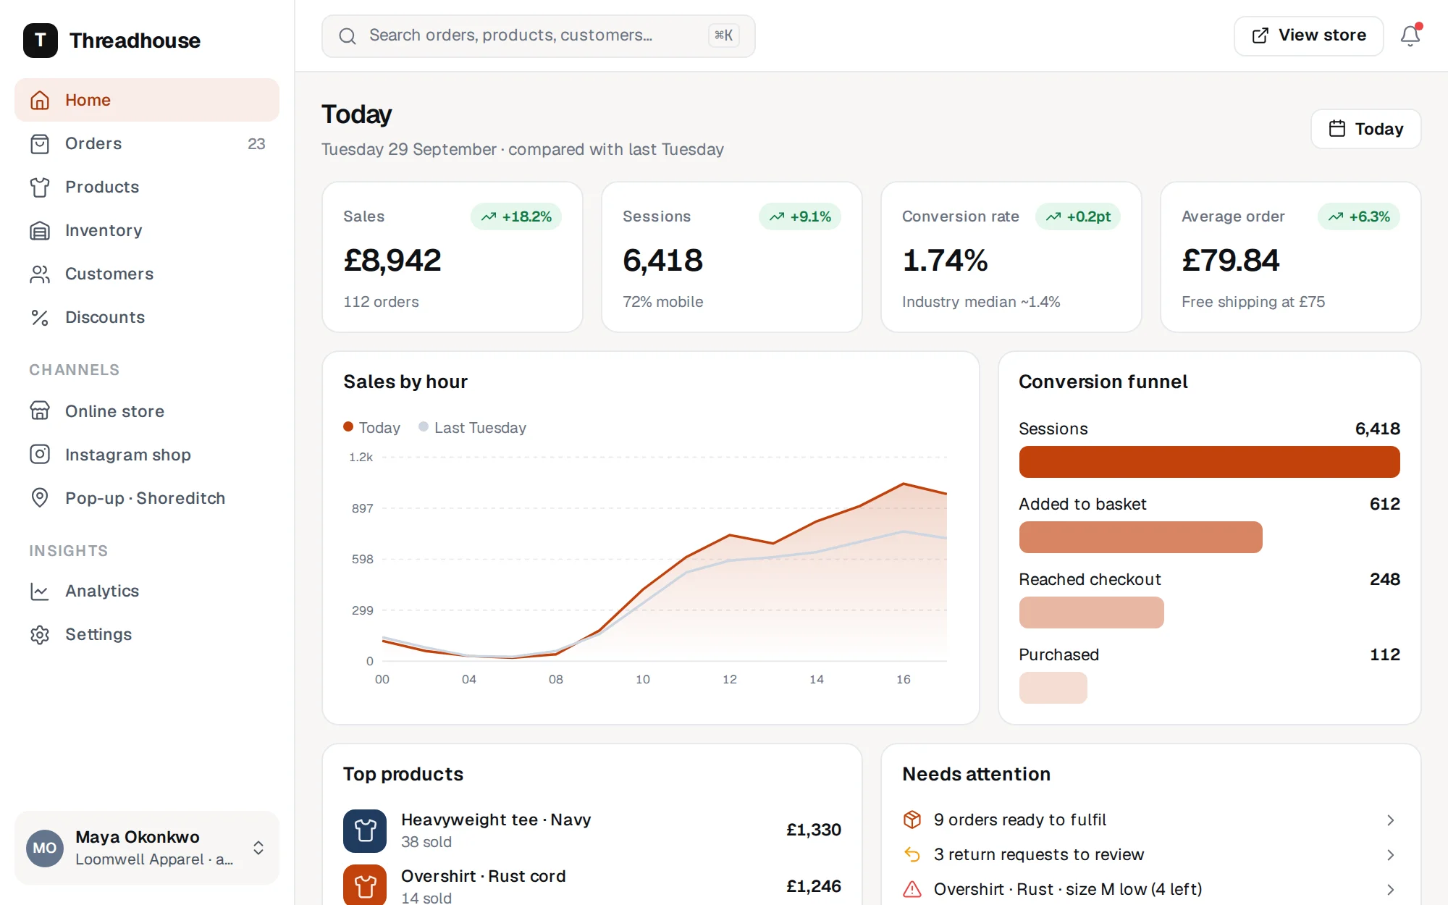Click the Added to basket funnel bar
Viewport: 1448px width, 905px height.
(x=1140, y=537)
